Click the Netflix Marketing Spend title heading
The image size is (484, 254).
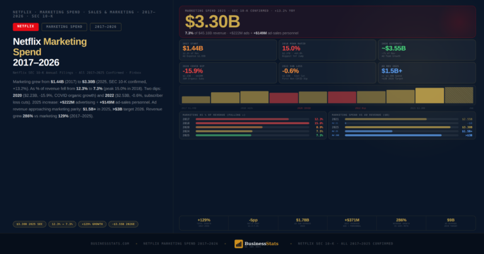50,52
